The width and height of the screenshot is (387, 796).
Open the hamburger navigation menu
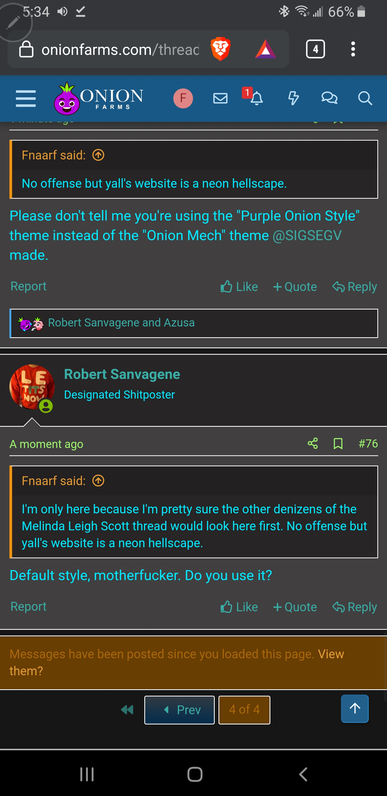pos(26,99)
